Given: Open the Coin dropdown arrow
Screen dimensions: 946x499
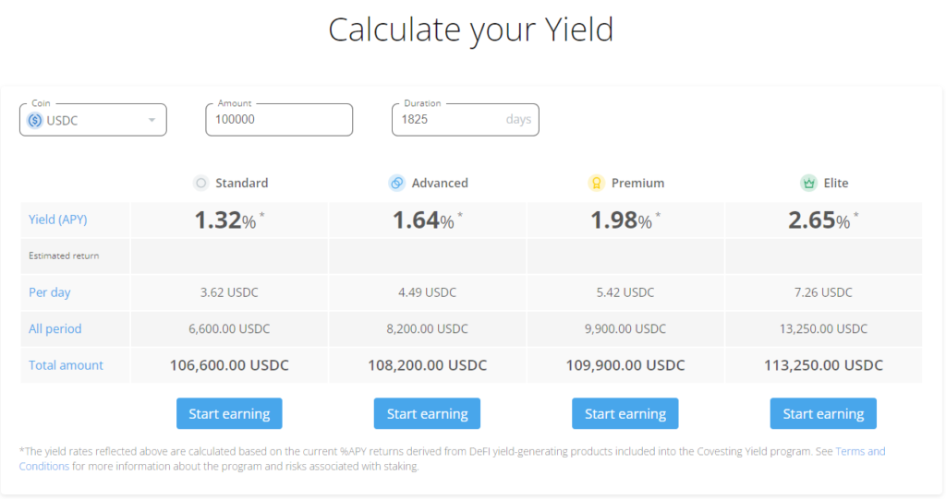Looking at the screenshot, I should tap(152, 120).
